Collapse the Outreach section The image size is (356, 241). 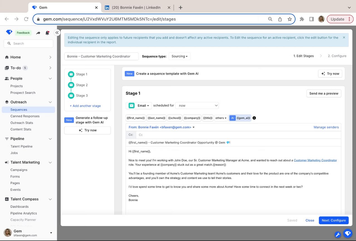50,102
